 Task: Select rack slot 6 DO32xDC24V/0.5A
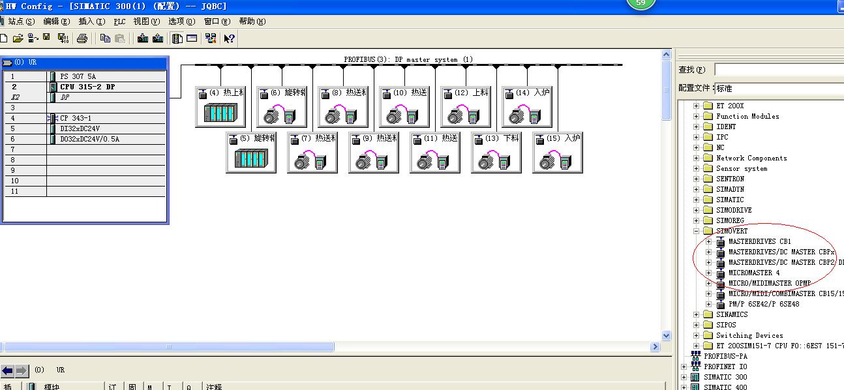tap(85, 139)
